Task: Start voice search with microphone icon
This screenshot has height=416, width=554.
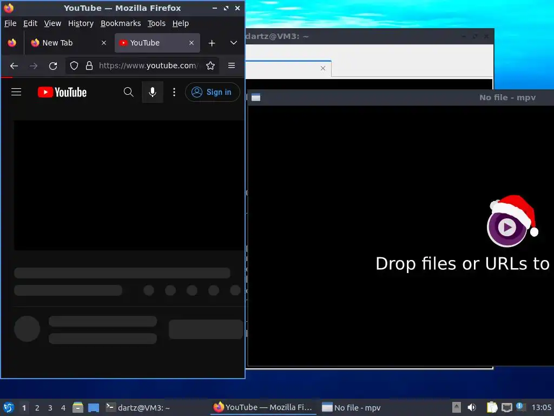Action: click(152, 92)
